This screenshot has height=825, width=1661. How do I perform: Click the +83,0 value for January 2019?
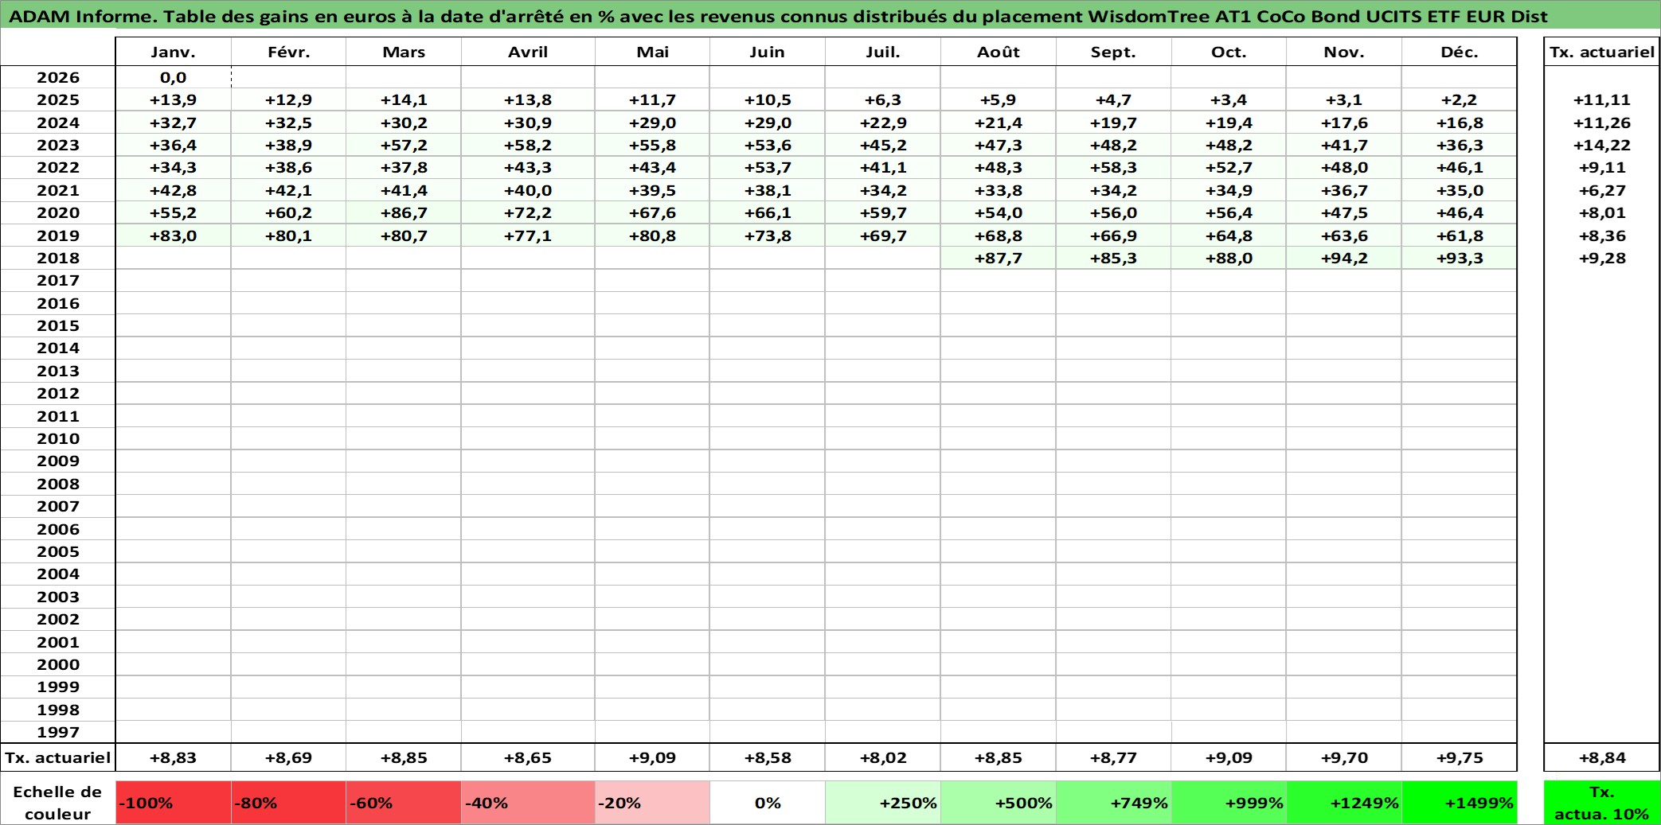pyautogui.click(x=173, y=235)
